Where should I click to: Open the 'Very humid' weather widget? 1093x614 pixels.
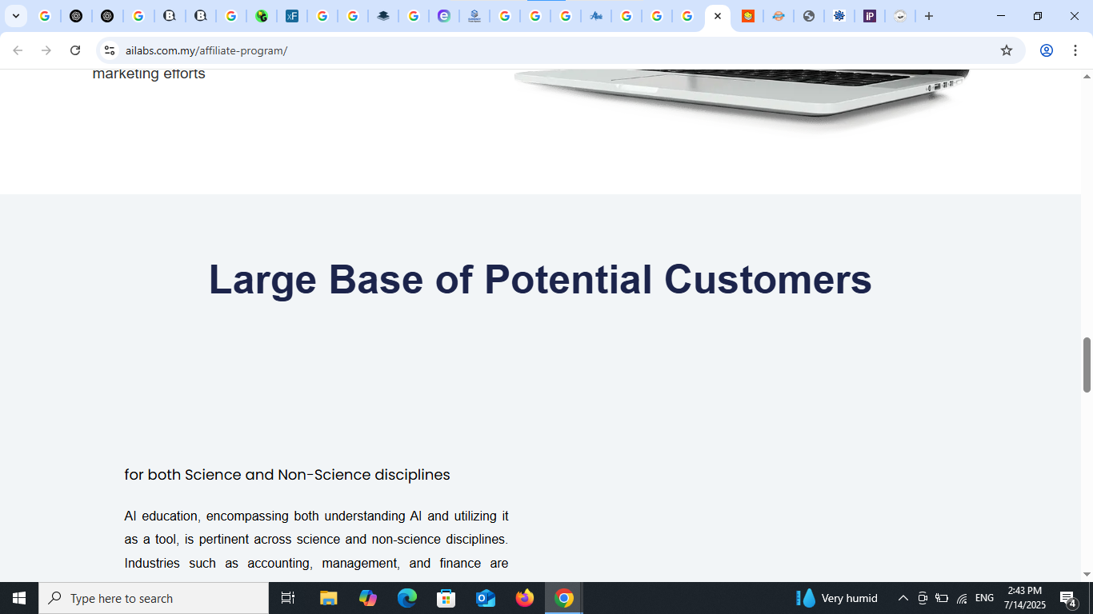click(837, 598)
